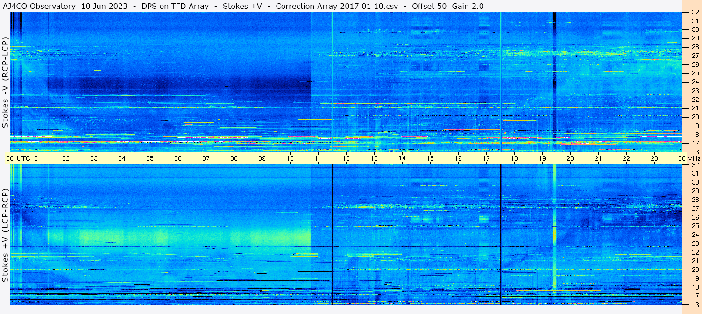The width and height of the screenshot is (702, 314).
Task: Click the 'Stokes ±V' header label
Action: [x=241, y=6]
